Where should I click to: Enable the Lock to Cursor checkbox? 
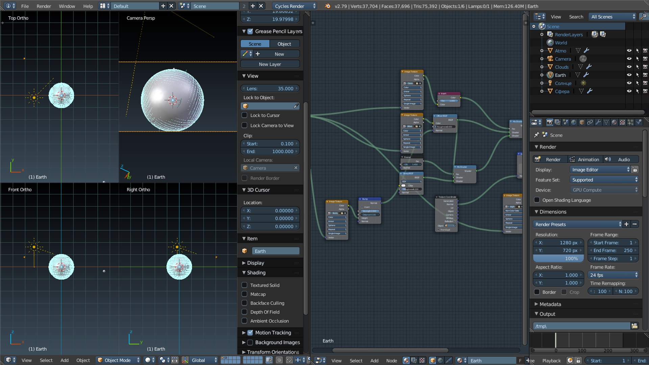coord(244,115)
